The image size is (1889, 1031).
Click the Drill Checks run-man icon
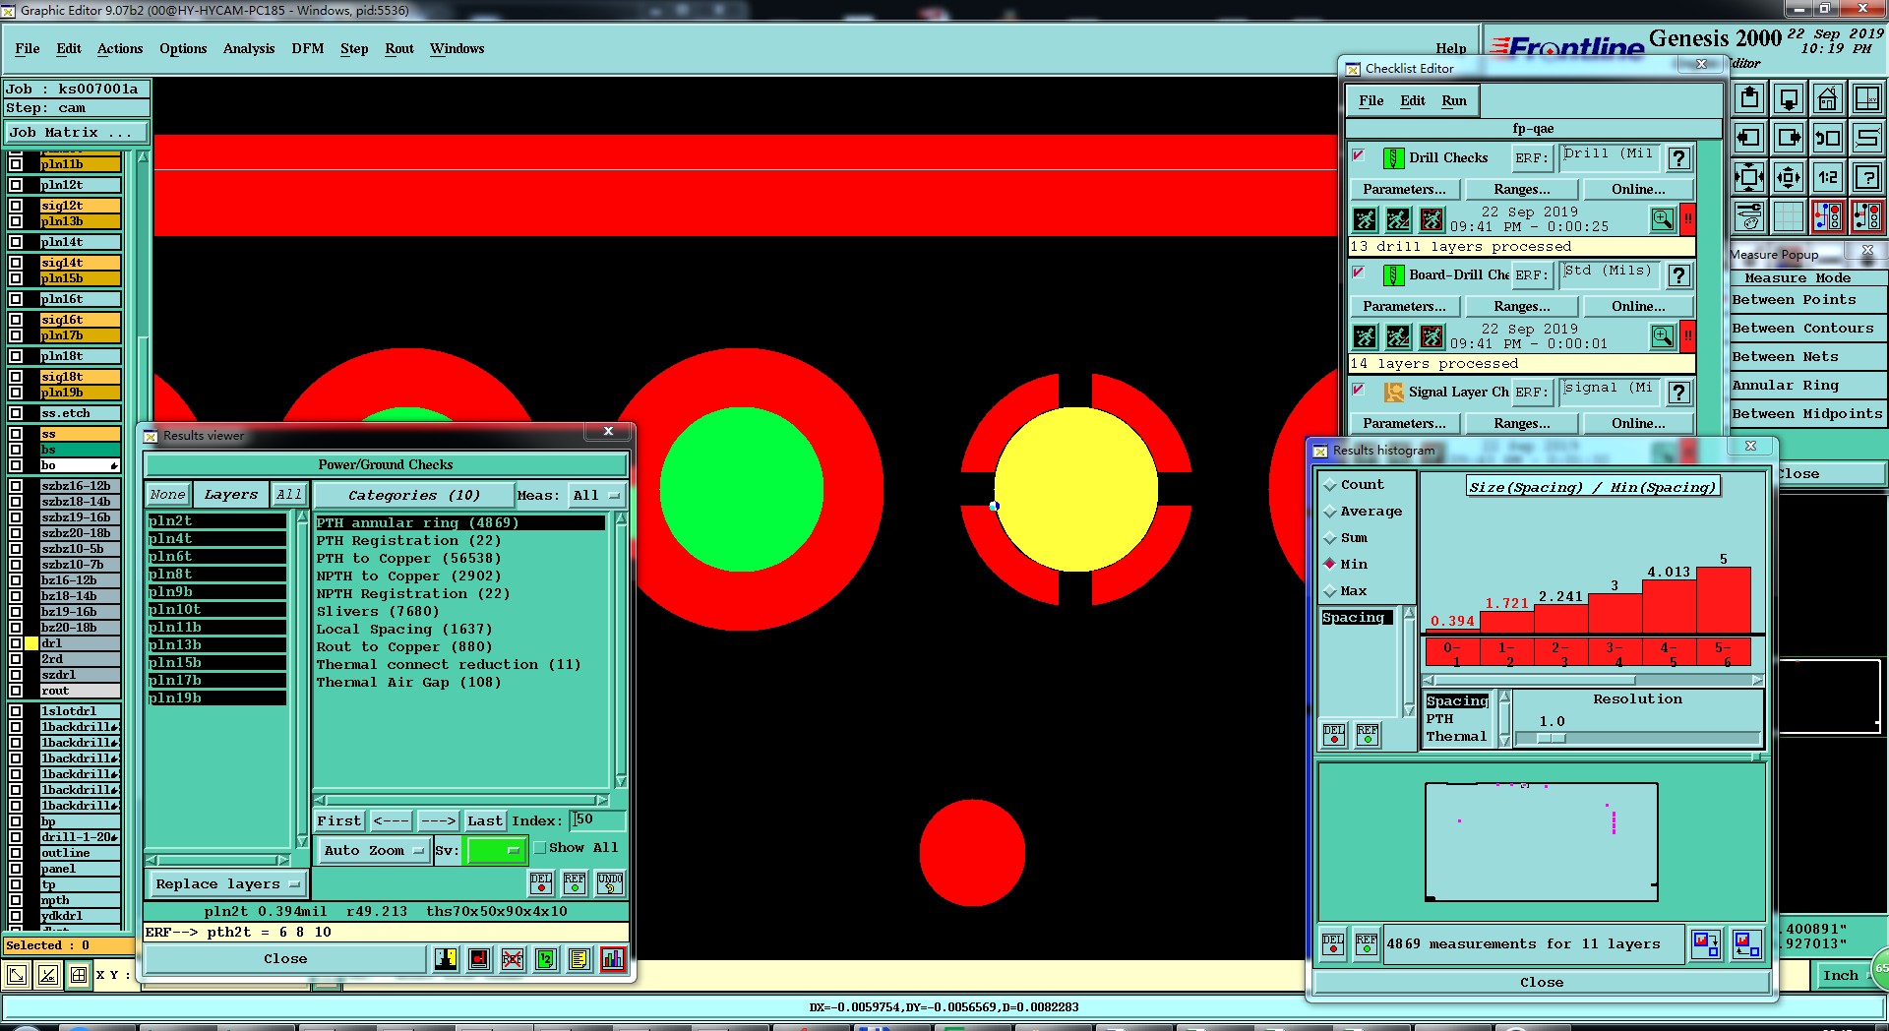(x=1365, y=219)
